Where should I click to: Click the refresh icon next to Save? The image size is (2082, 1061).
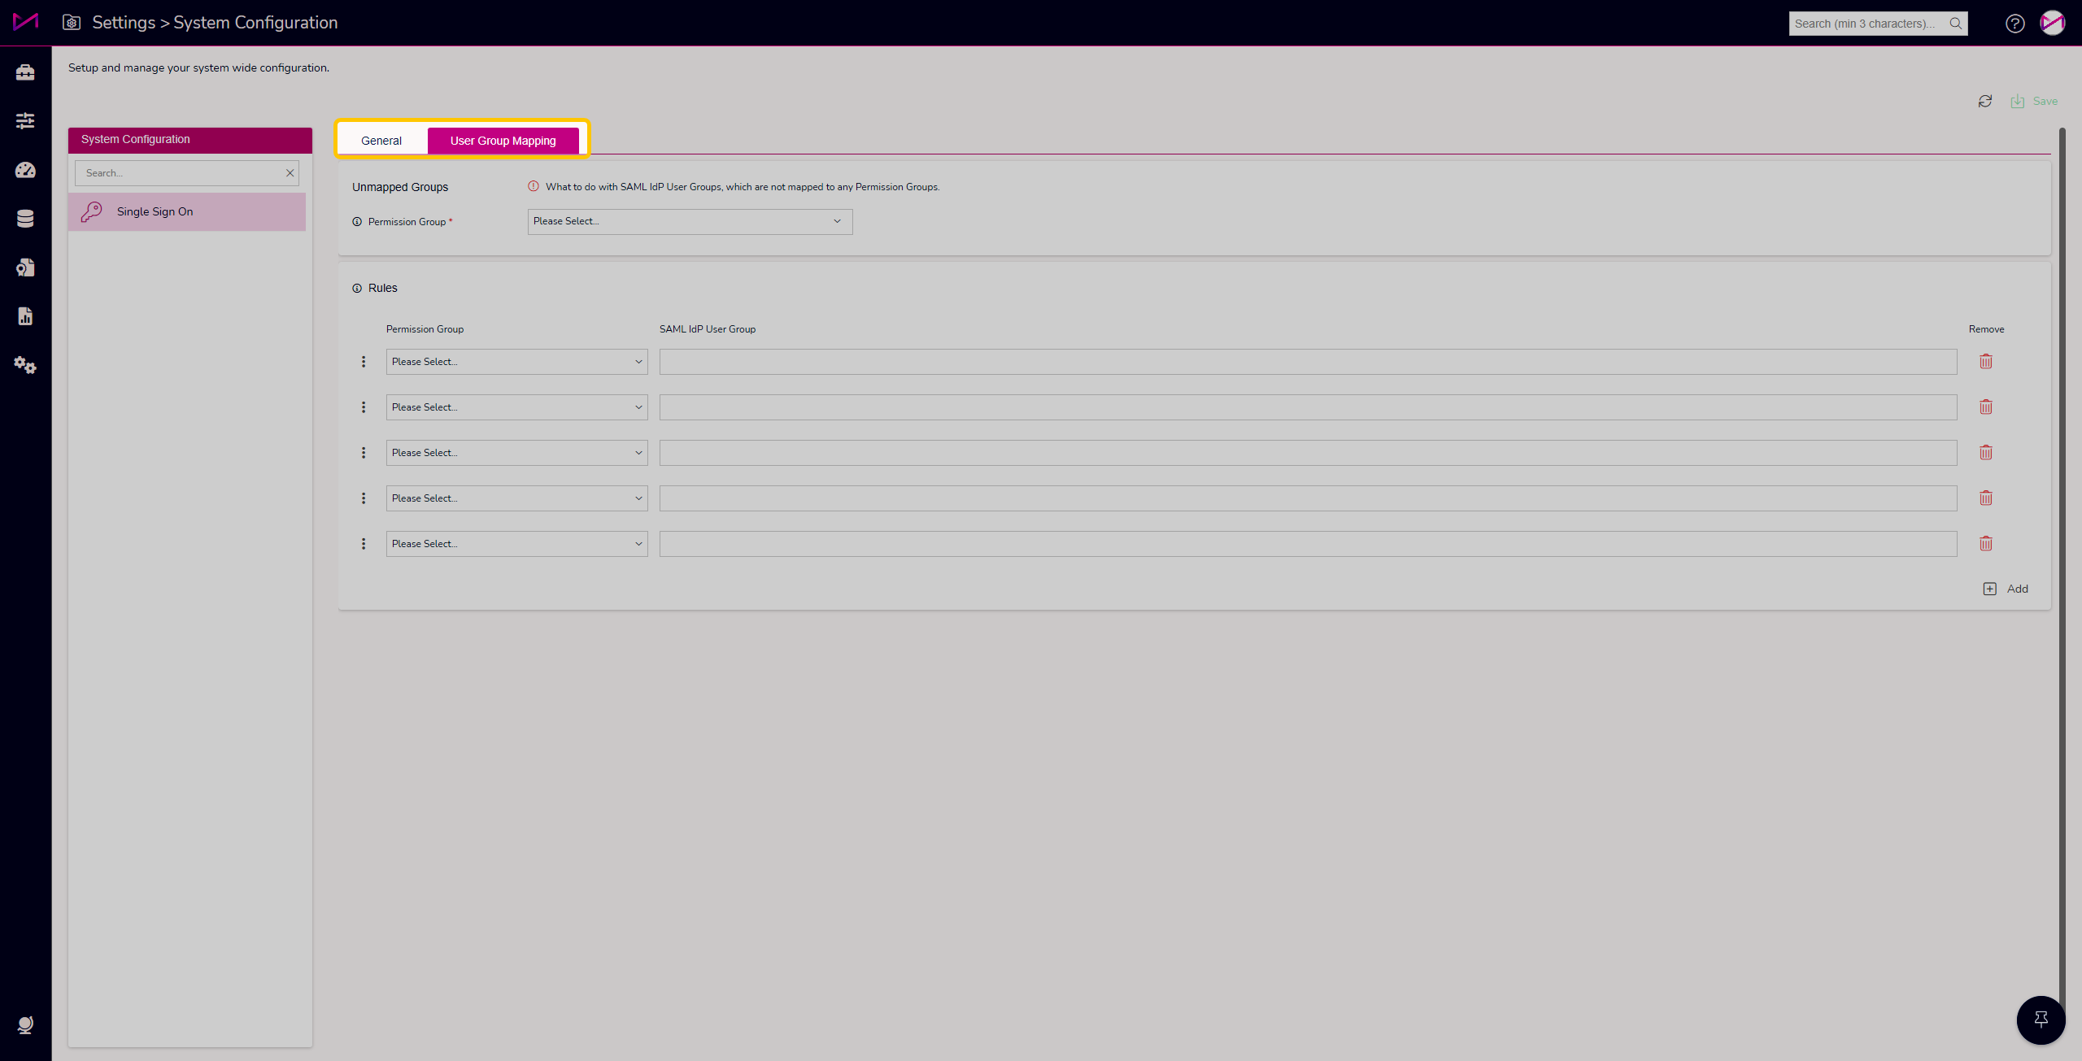1985,101
